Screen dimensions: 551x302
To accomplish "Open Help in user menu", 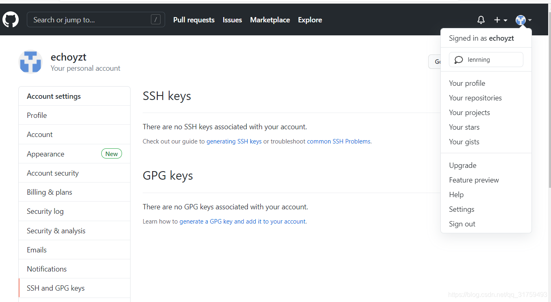I will (x=486, y=194).
